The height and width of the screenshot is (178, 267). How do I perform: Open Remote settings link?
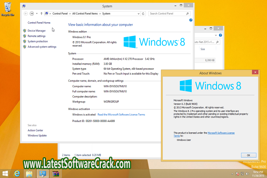(x=37, y=36)
